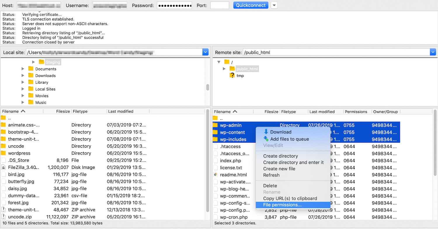Open the Quickconnect dropdown arrow

tap(274, 5)
